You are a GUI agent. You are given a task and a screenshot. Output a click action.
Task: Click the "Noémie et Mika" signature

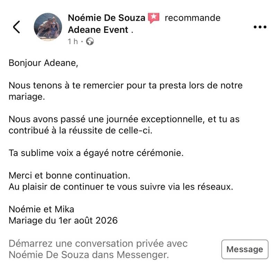tap(41, 209)
